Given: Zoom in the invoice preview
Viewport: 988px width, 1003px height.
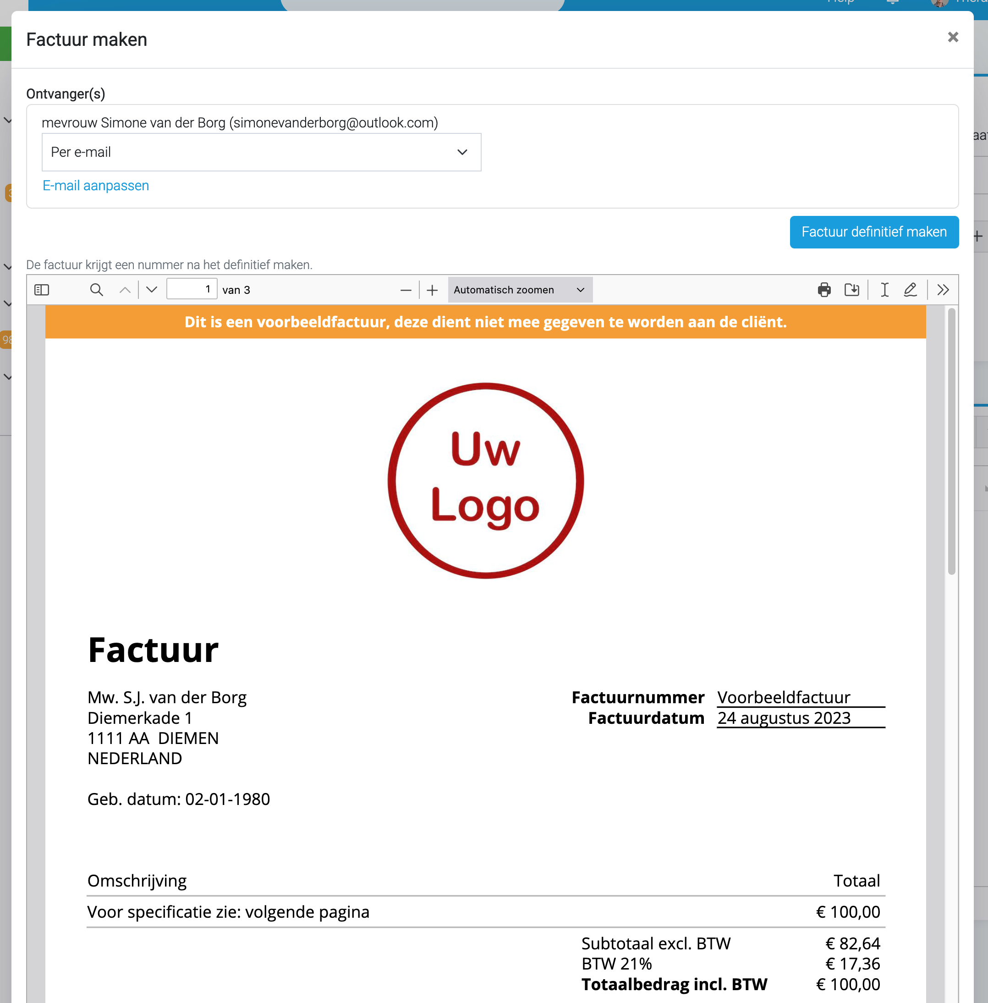Looking at the screenshot, I should [x=432, y=290].
